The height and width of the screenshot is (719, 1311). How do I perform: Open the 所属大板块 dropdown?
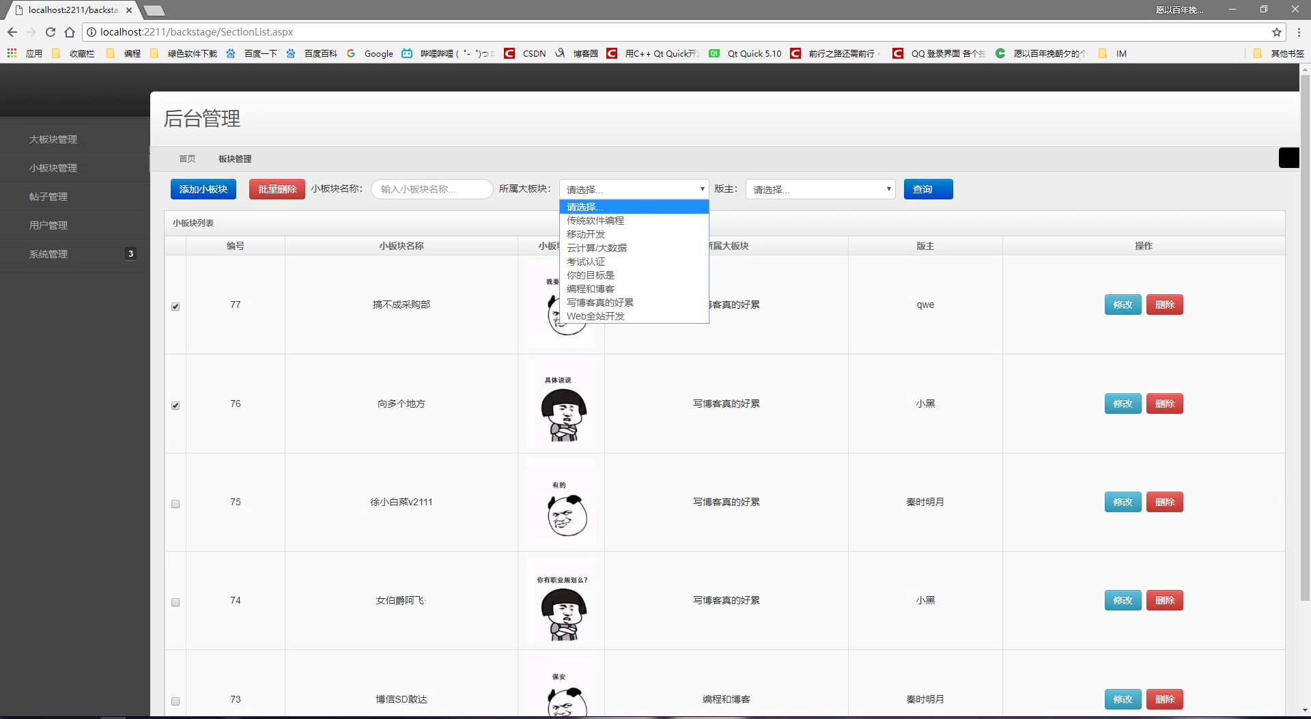click(634, 189)
